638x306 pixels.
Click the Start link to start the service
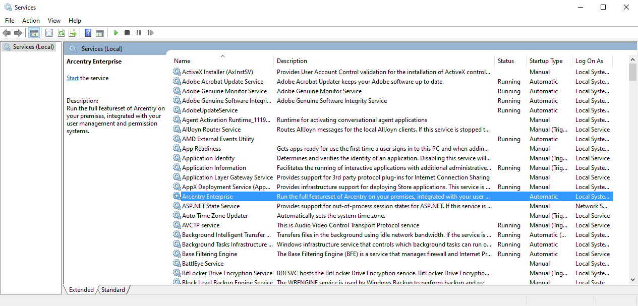pyautogui.click(x=73, y=78)
